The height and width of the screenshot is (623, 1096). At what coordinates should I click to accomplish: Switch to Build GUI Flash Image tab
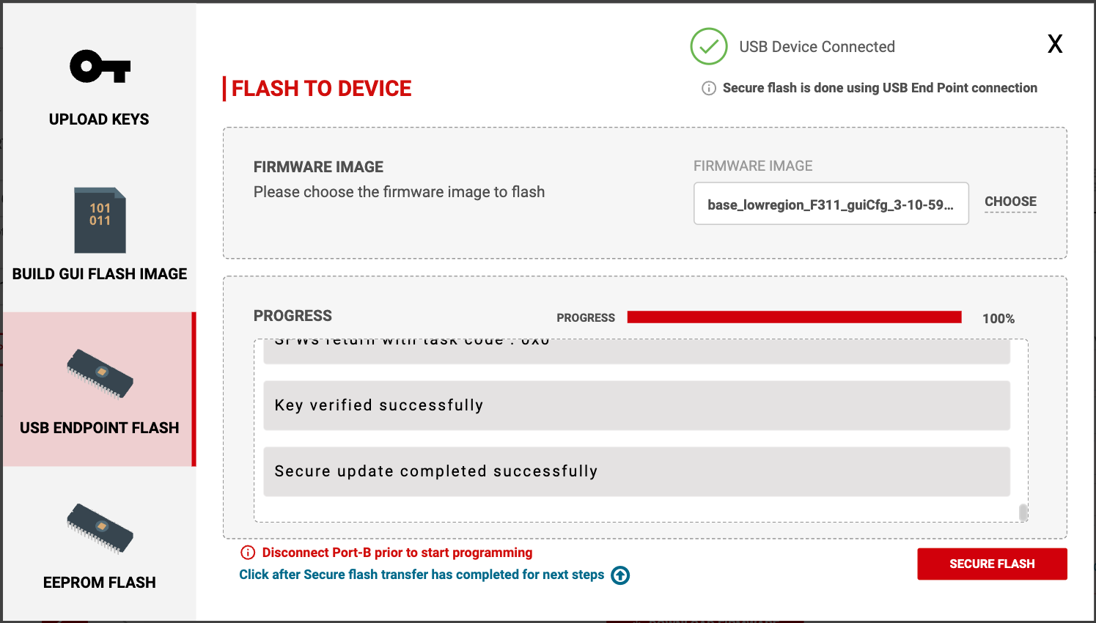[x=100, y=274]
